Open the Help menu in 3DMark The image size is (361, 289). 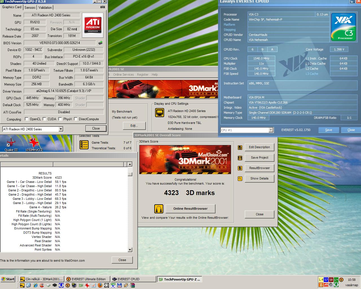pyautogui.click(x=155, y=75)
